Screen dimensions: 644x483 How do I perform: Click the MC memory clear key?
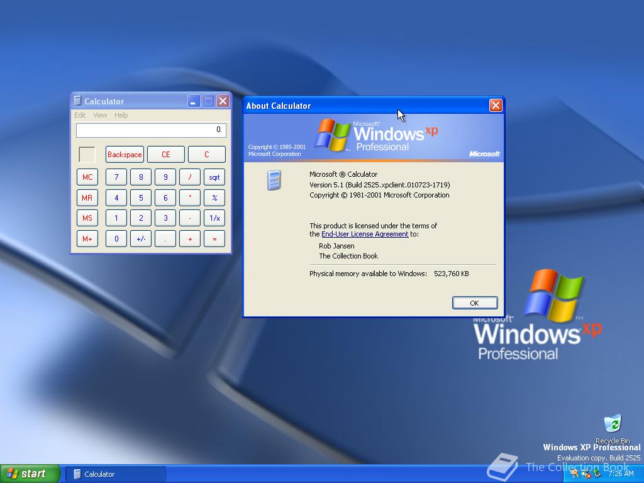click(87, 177)
